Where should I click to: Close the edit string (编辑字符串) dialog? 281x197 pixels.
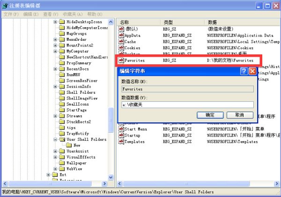(252, 71)
